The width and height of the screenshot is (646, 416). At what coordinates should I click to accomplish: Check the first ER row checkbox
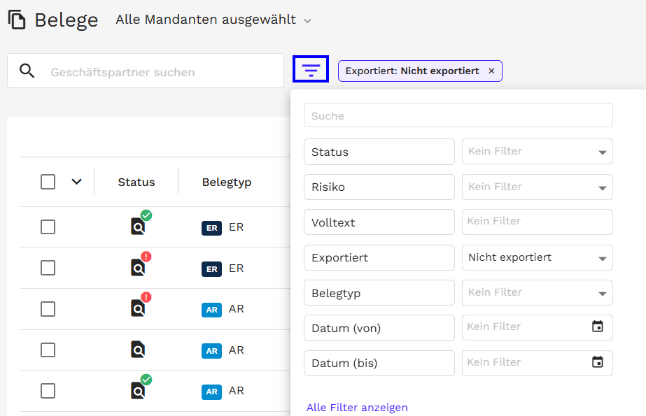click(48, 227)
